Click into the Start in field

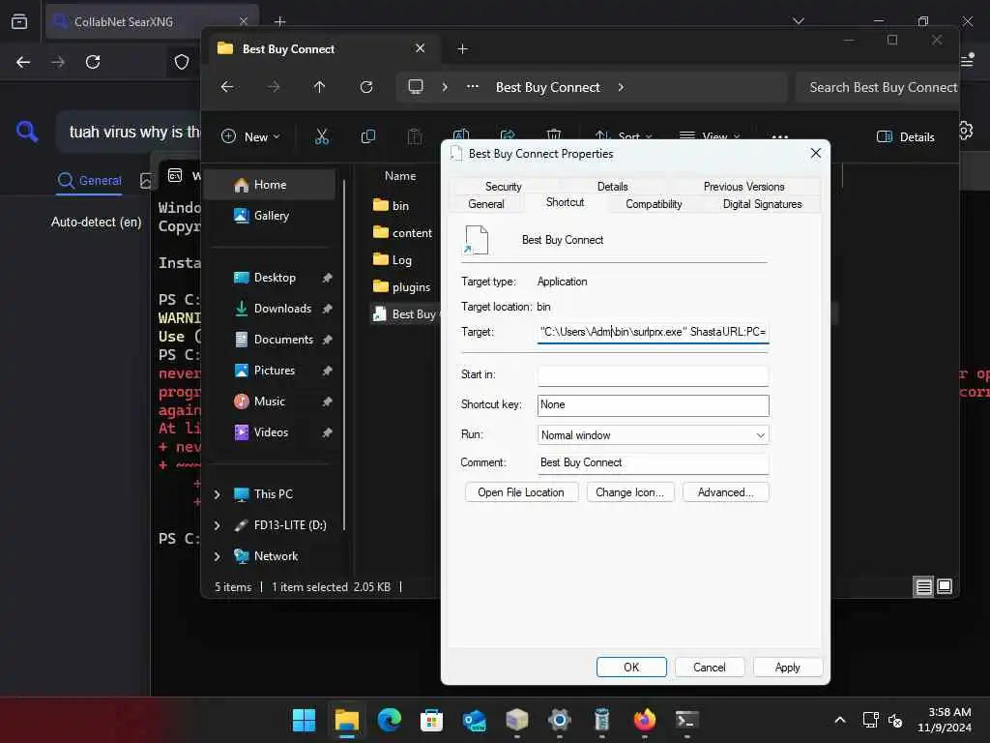point(653,375)
